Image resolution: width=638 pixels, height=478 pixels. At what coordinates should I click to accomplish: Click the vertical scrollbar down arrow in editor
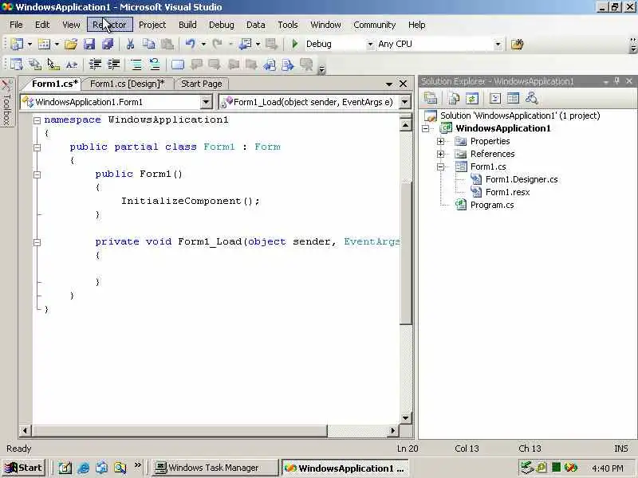pos(405,417)
